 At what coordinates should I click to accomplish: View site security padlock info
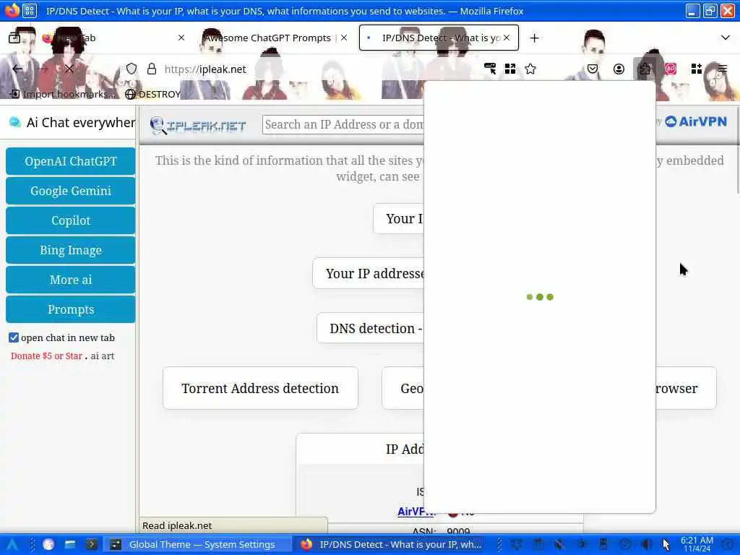(x=152, y=69)
